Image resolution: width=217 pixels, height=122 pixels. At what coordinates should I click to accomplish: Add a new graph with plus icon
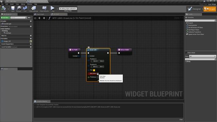click(31, 21)
